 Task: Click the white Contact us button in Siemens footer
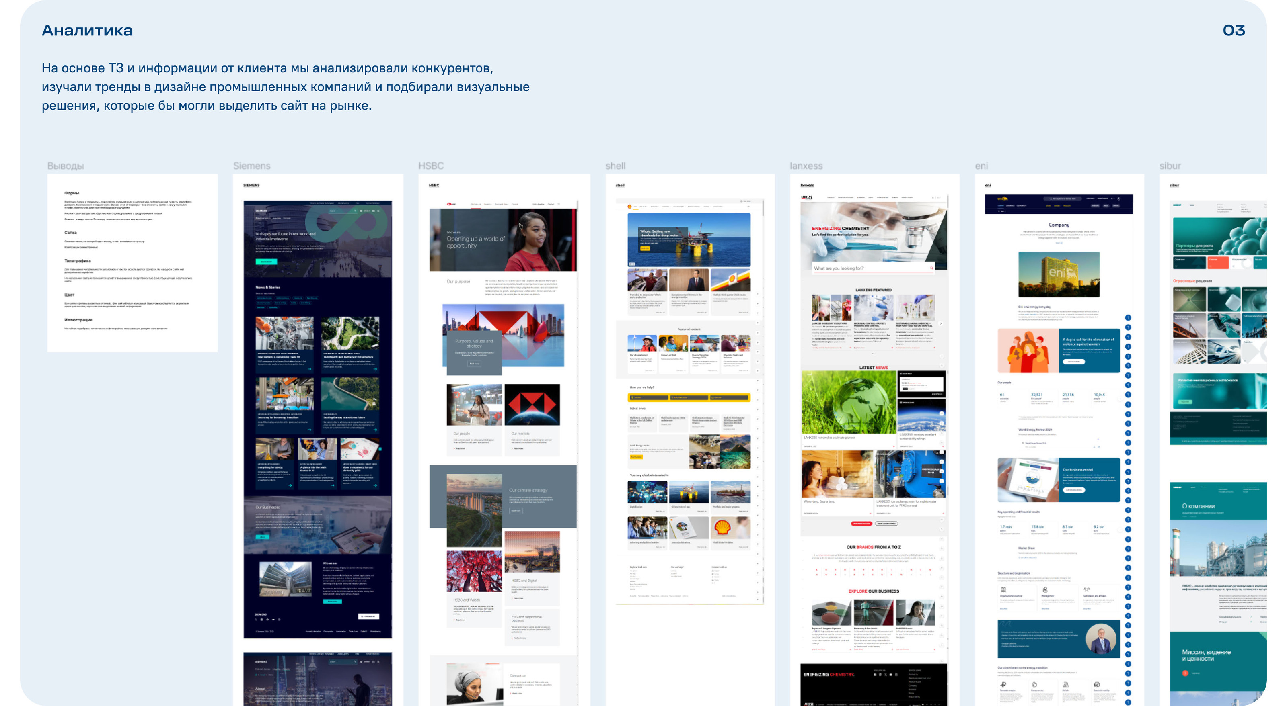369,616
